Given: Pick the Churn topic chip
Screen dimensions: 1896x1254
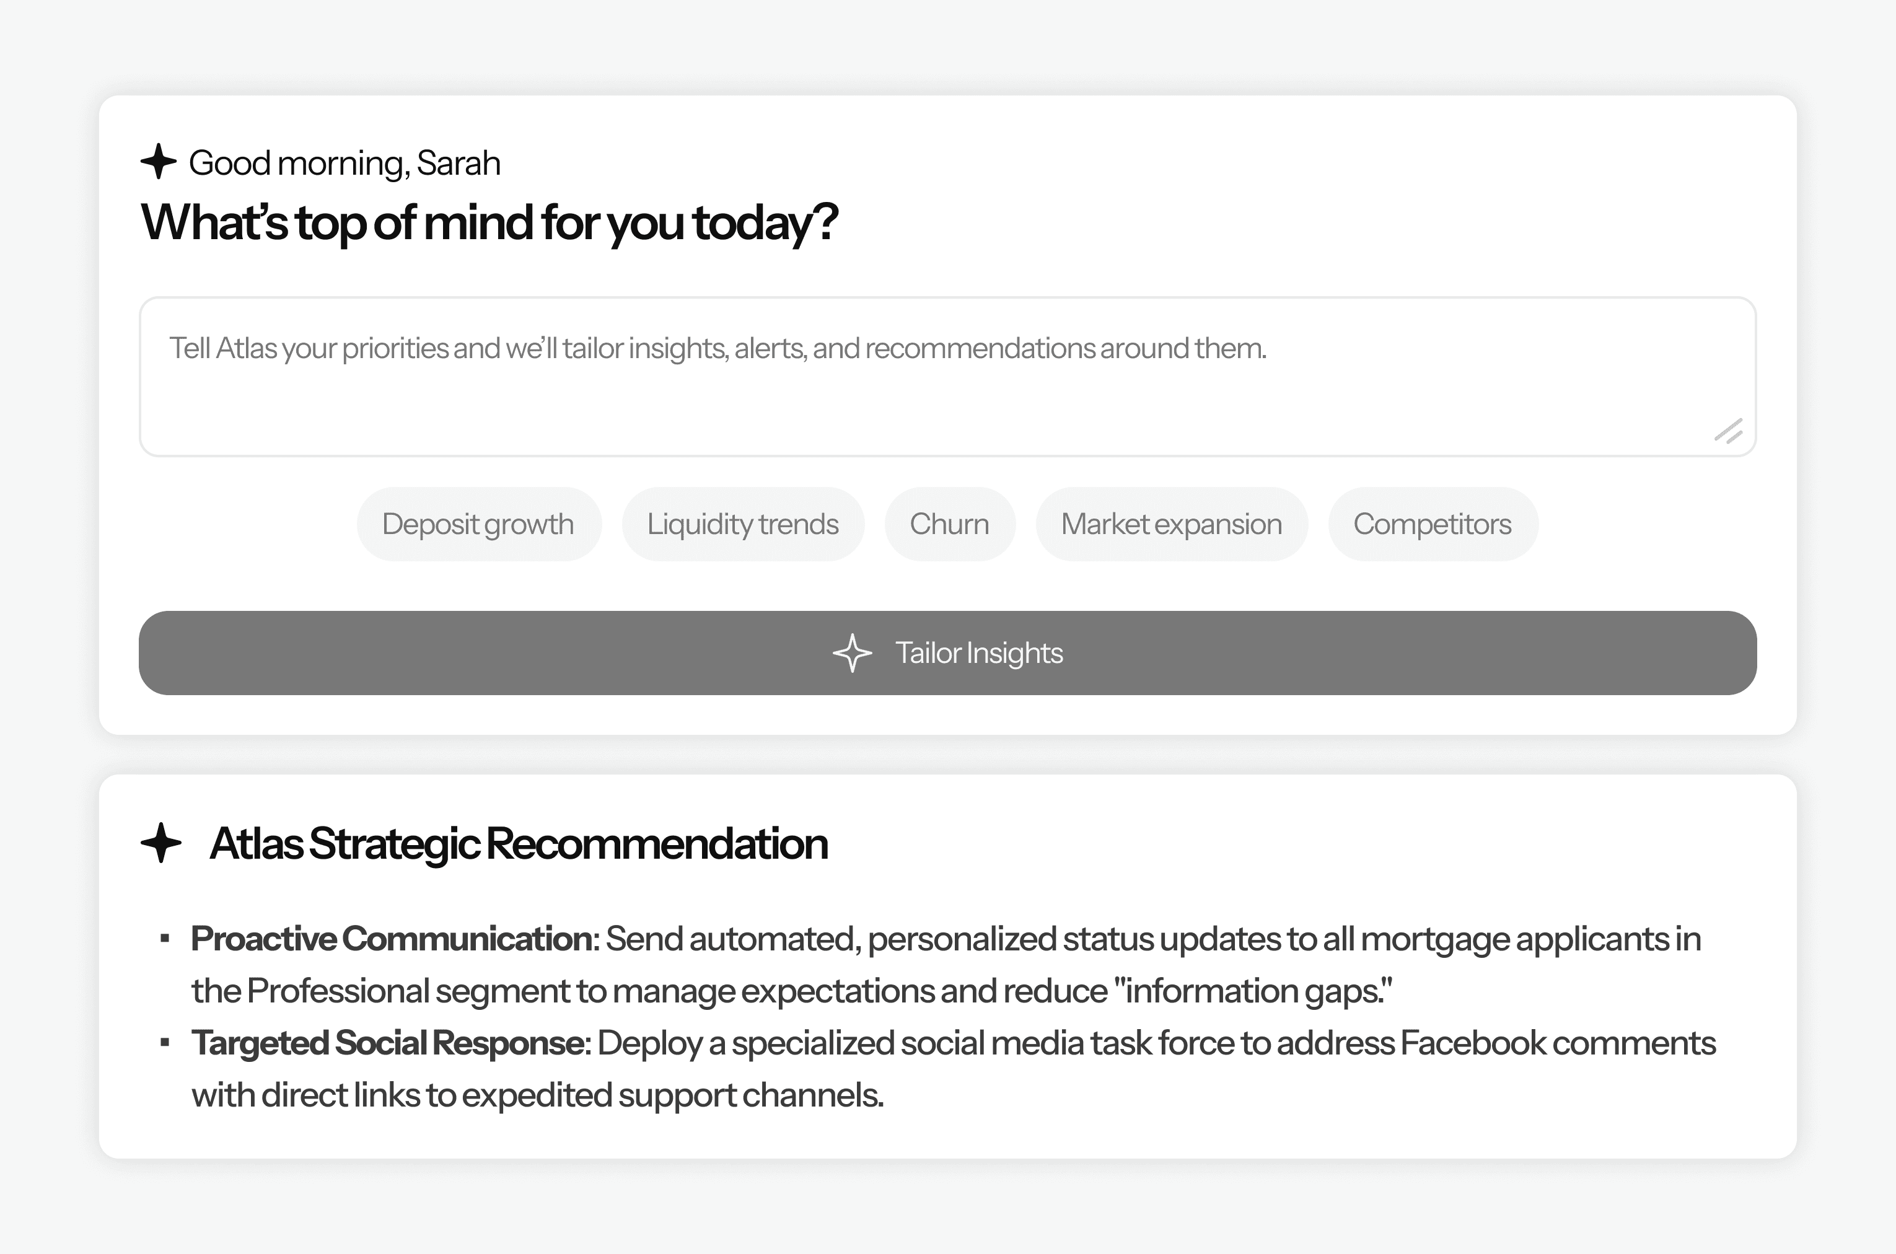Looking at the screenshot, I should 949,524.
